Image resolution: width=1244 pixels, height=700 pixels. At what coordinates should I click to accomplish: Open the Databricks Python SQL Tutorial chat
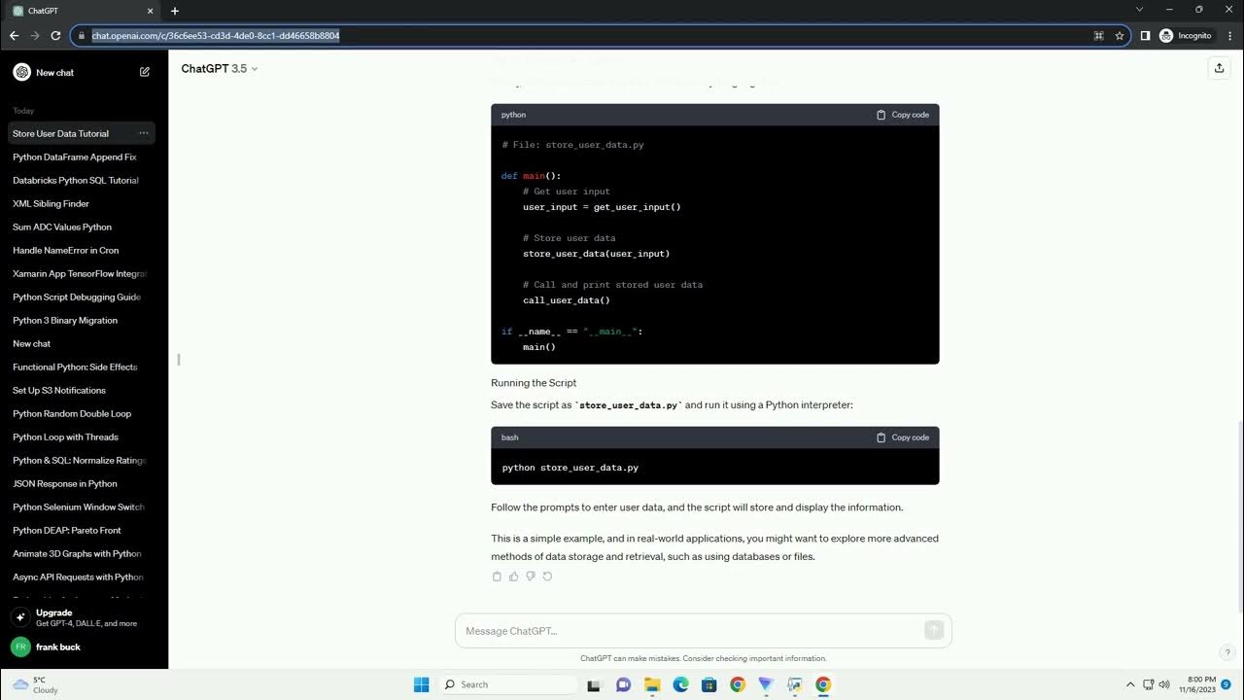click(x=82, y=180)
